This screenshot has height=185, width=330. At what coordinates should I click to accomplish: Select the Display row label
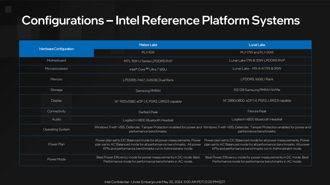tap(56, 100)
